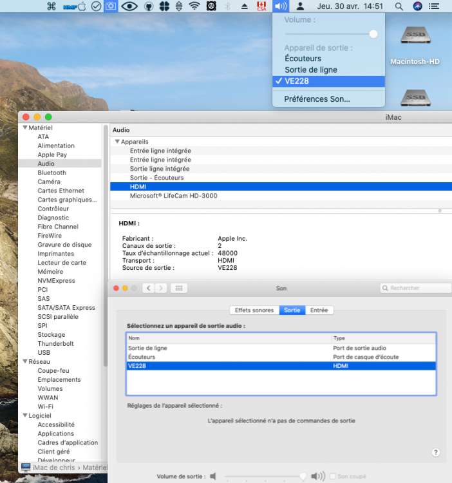Screen dimensions: 452x483
Task: Click the eject icon in menu bar
Action: (245, 6)
